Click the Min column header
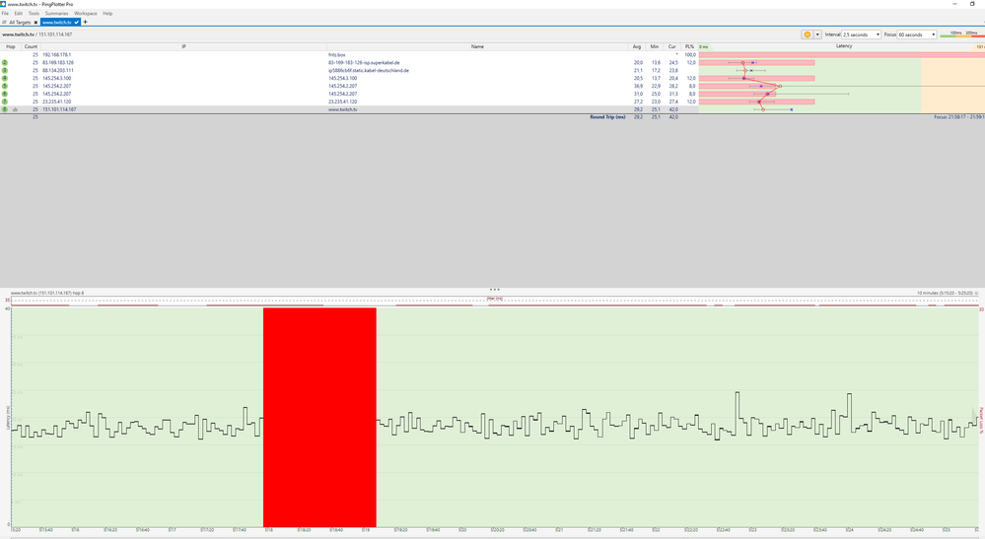 click(x=655, y=46)
